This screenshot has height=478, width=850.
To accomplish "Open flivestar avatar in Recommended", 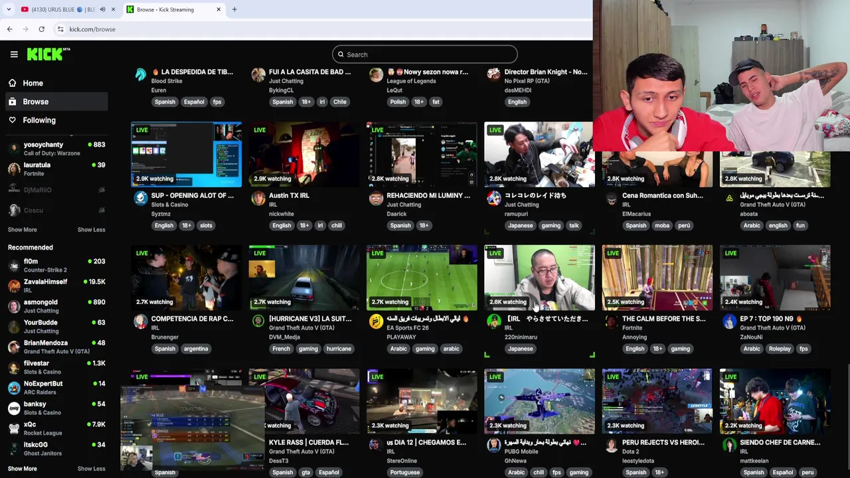I will 14,367.
